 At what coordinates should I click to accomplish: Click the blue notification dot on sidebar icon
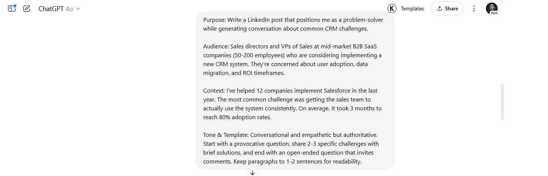tap(15, 6)
